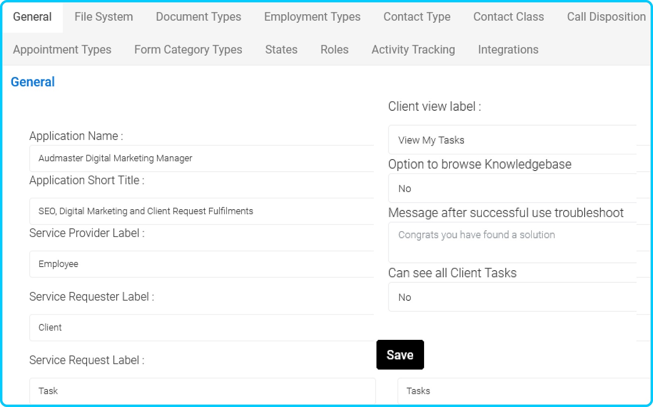Click the 'View My Tasks' client view label field
The image size is (653, 407).
point(512,140)
